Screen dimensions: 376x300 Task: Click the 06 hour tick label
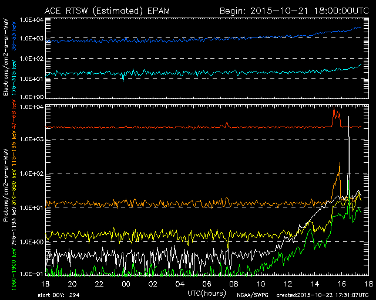pos(206,284)
